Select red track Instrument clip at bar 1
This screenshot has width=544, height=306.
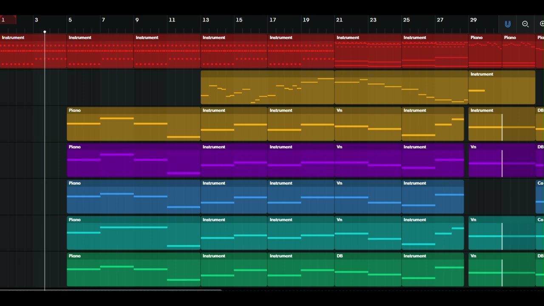pos(33,51)
